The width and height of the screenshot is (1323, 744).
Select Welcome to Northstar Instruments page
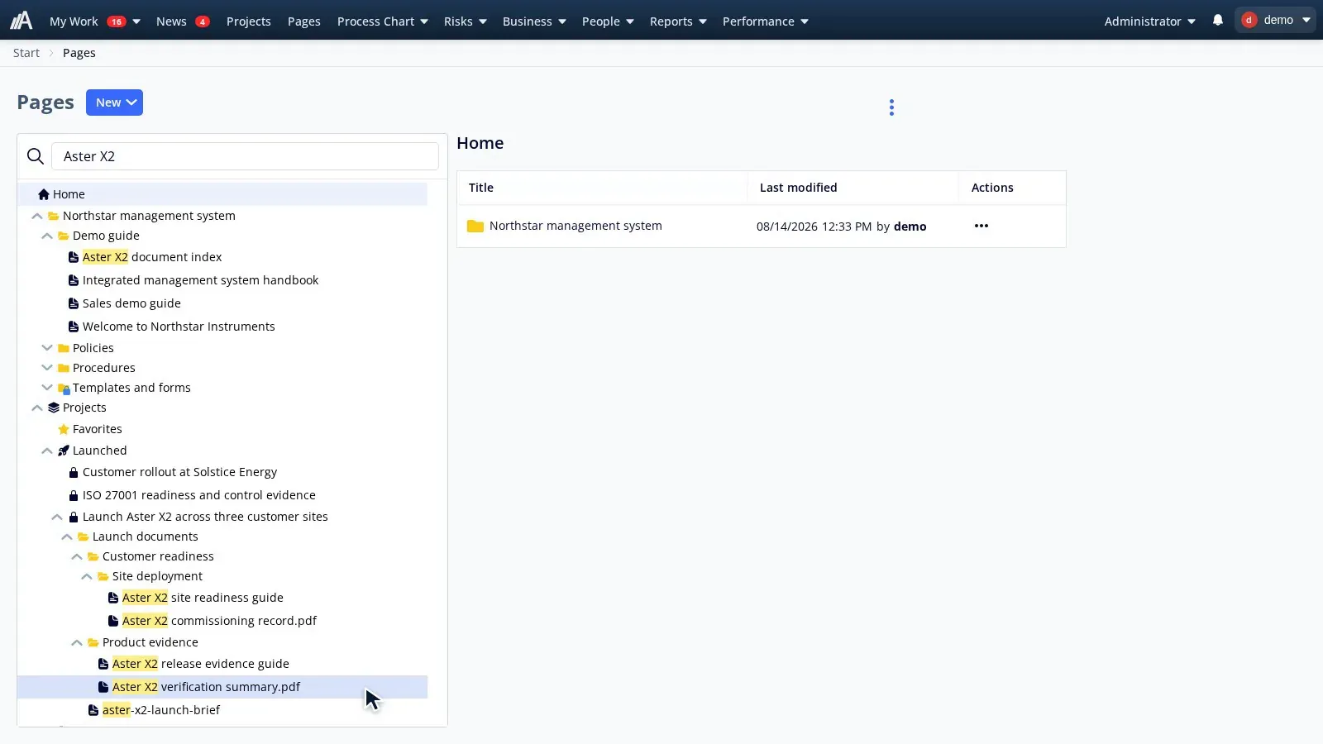tap(179, 327)
